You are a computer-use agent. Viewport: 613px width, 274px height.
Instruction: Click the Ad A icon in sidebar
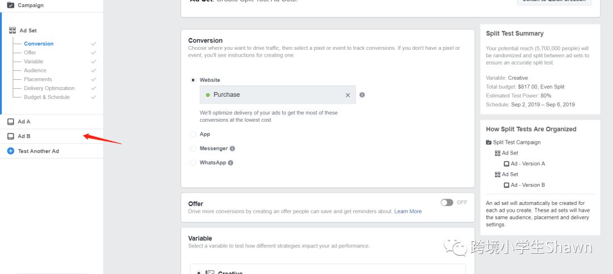click(x=11, y=122)
